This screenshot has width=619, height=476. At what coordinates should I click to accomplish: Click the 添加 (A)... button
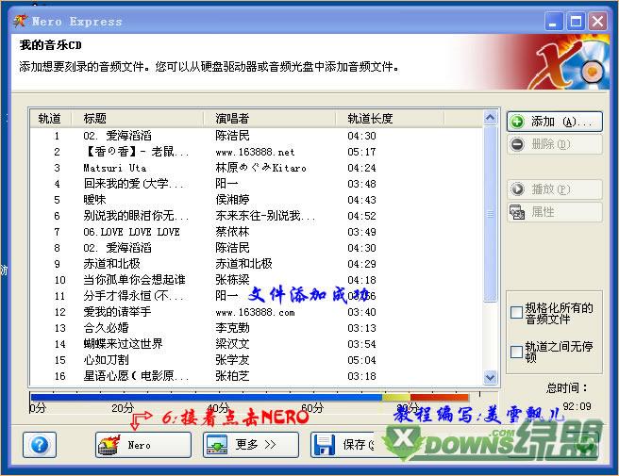click(555, 122)
